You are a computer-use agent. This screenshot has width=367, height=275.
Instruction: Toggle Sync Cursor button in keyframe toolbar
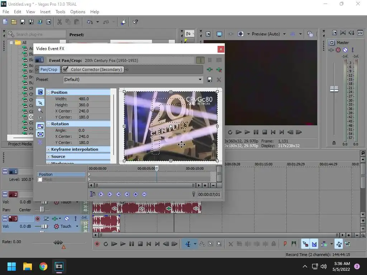[x=93, y=194]
